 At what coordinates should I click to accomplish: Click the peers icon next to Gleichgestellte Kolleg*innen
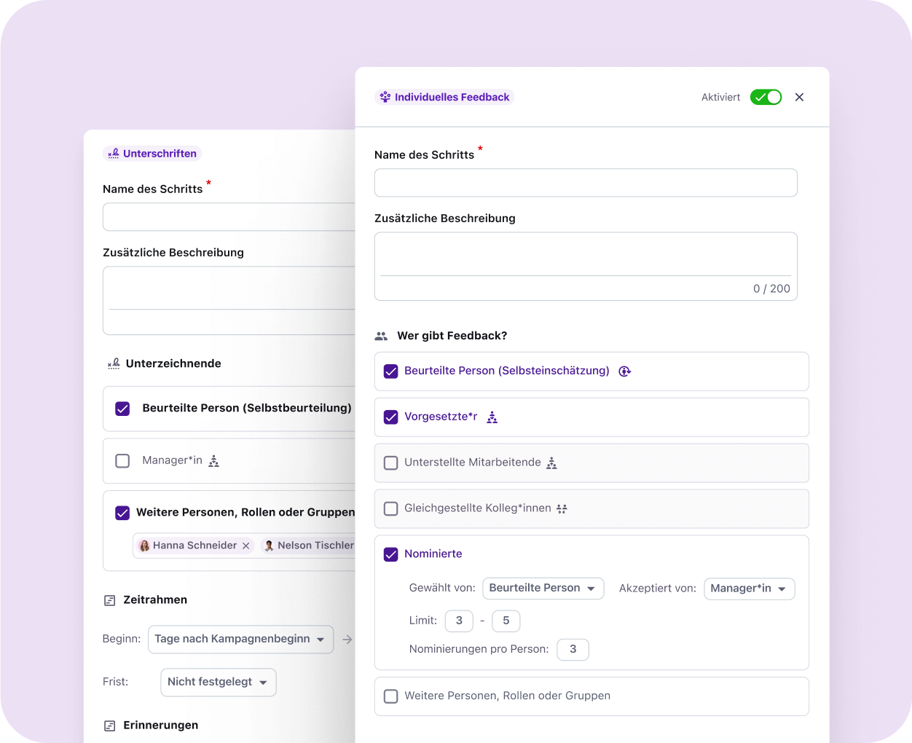pyautogui.click(x=562, y=509)
